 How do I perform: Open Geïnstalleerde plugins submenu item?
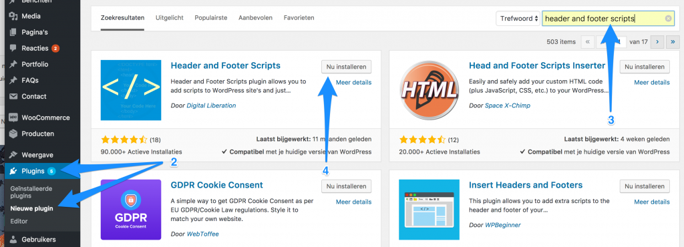[x=31, y=192]
